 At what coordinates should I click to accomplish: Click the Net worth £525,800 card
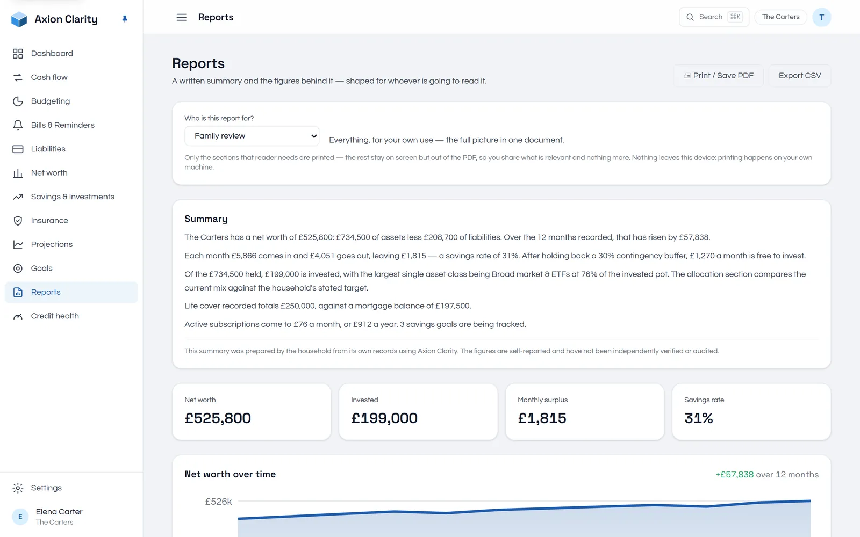(x=252, y=412)
